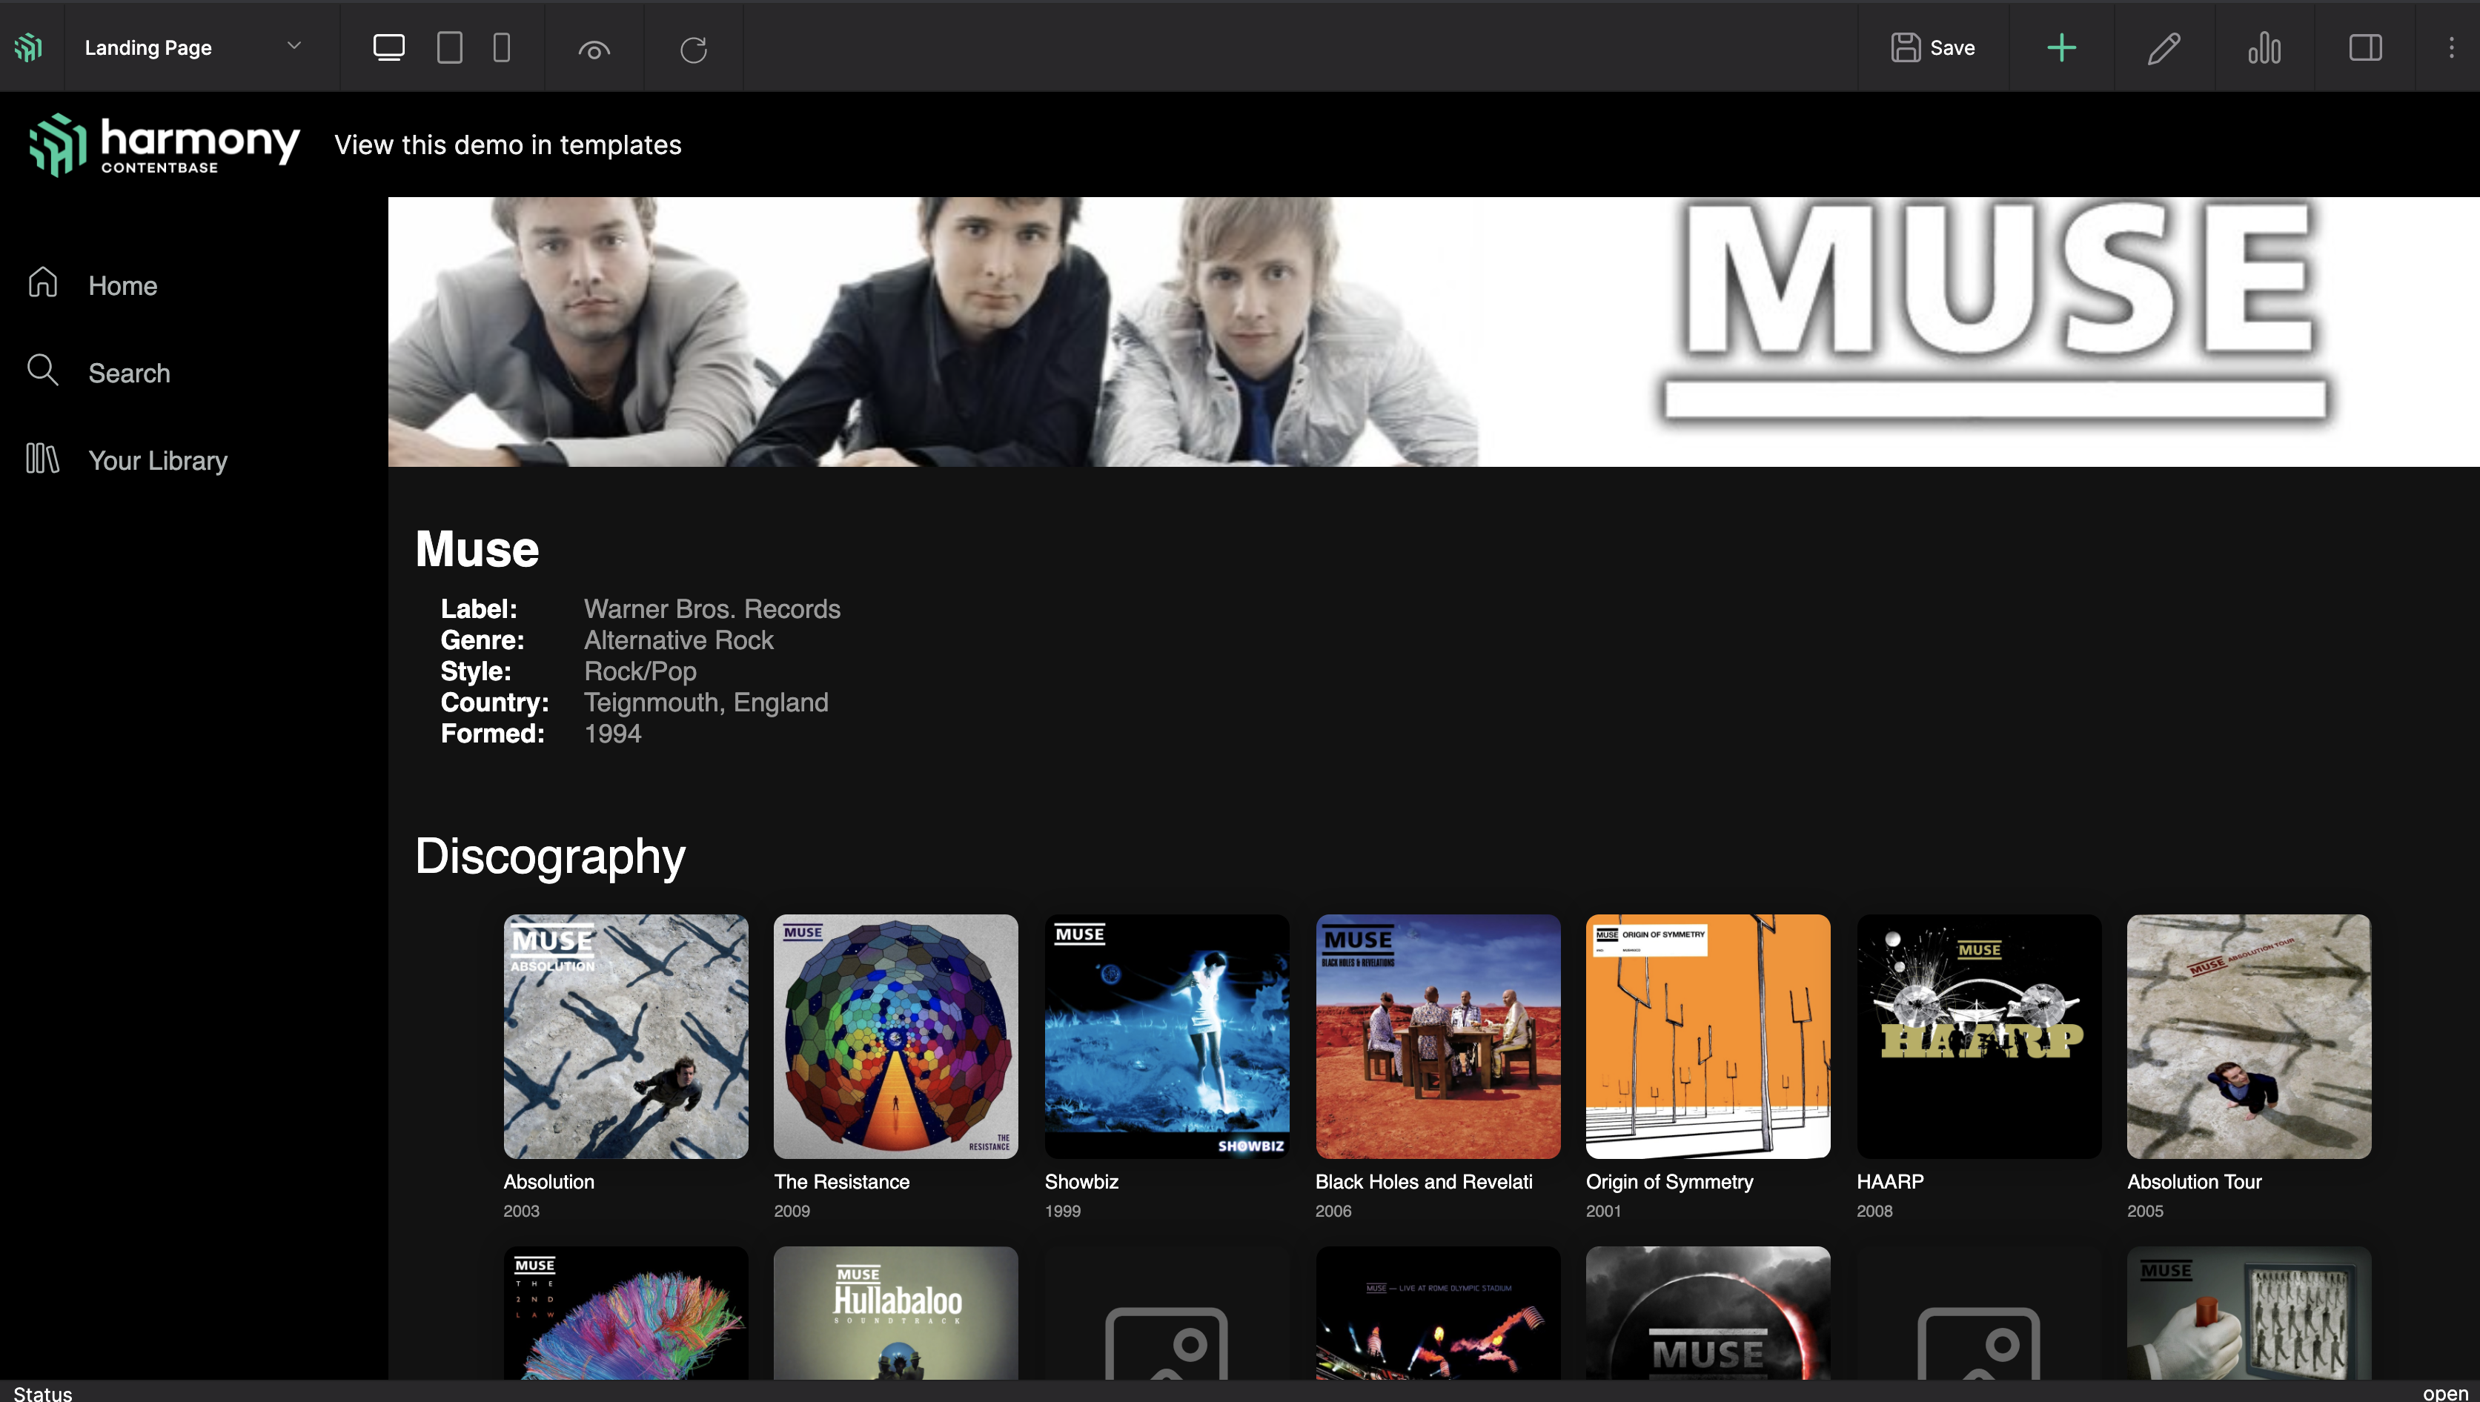2480x1402 pixels.
Task: Switch to tablet viewport icon
Action: click(450, 47)
